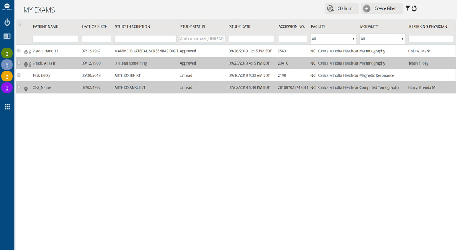Open the Facility filter dropdown
The image size is (459, 250).
click(x=333, y=39)
